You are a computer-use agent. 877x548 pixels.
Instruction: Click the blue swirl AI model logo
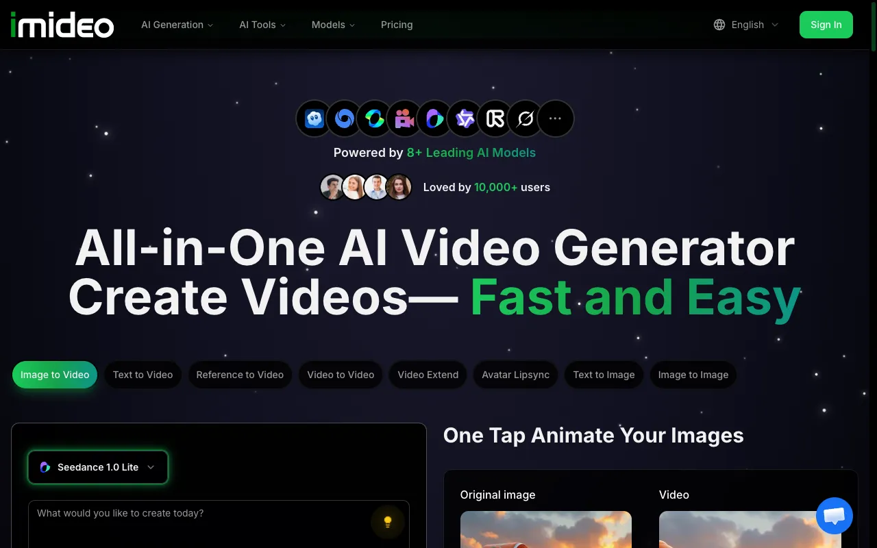point(344,118)
